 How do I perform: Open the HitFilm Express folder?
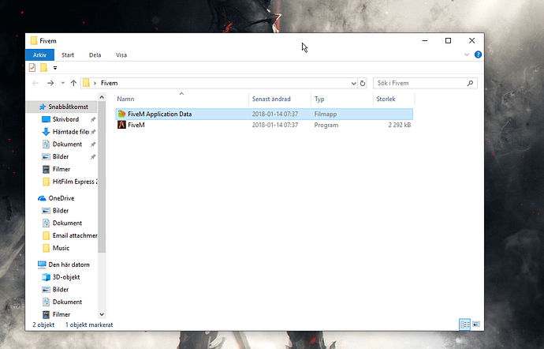(75, 182)
